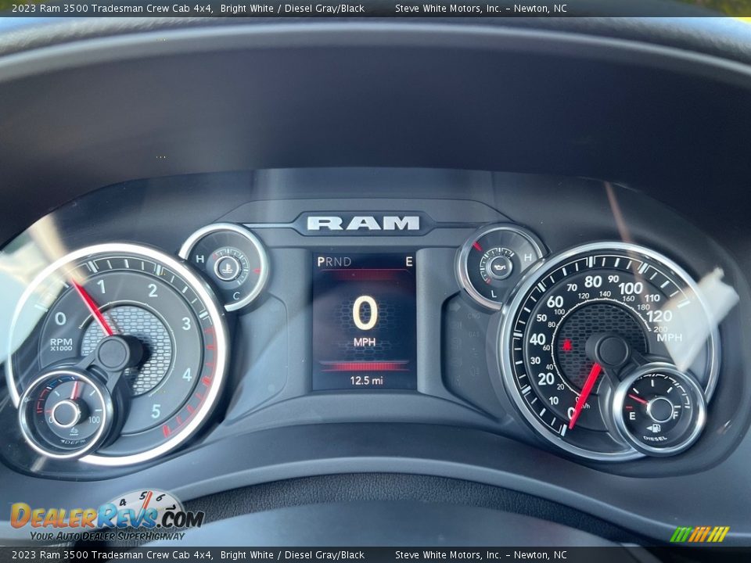Click the E letter on center display

409,261
